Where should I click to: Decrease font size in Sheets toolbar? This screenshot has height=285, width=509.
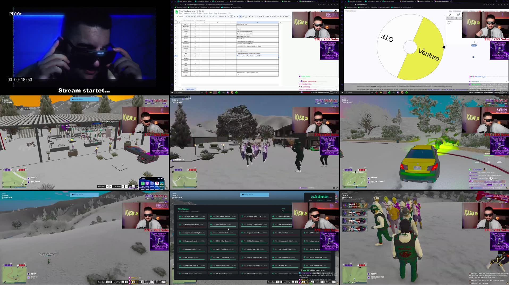coord(229,16)
